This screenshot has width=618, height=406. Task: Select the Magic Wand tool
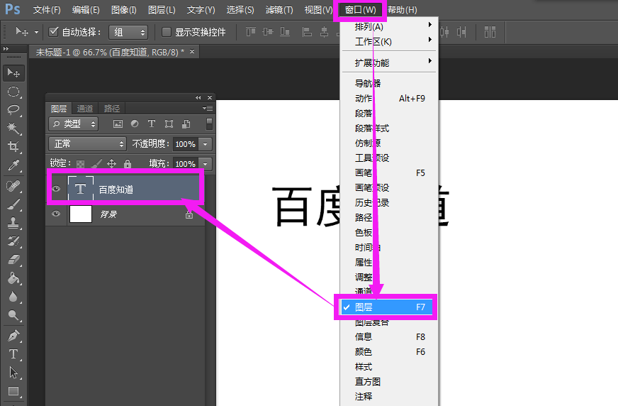pos(13,128)
